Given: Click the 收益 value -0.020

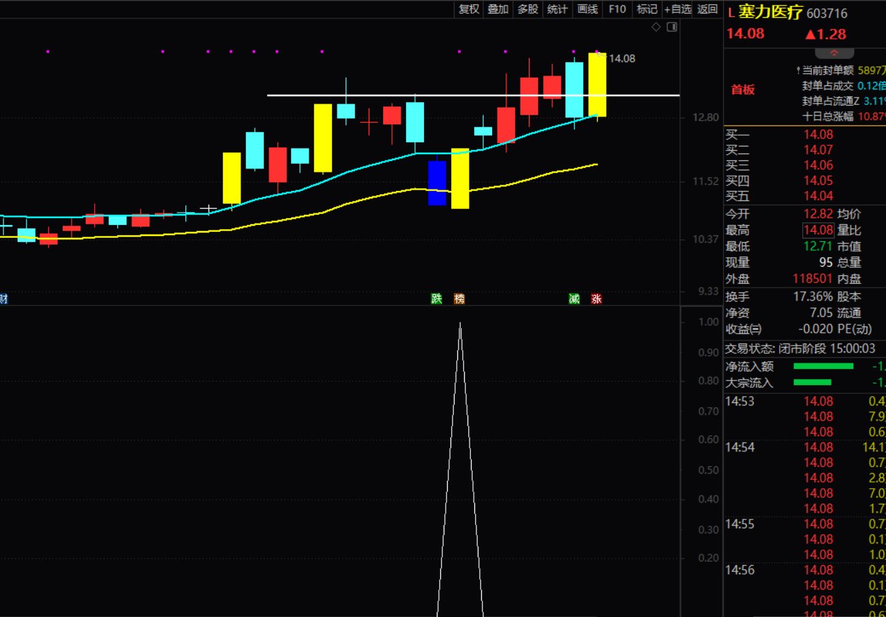Looking at the screenshot, I should [814, 329].
